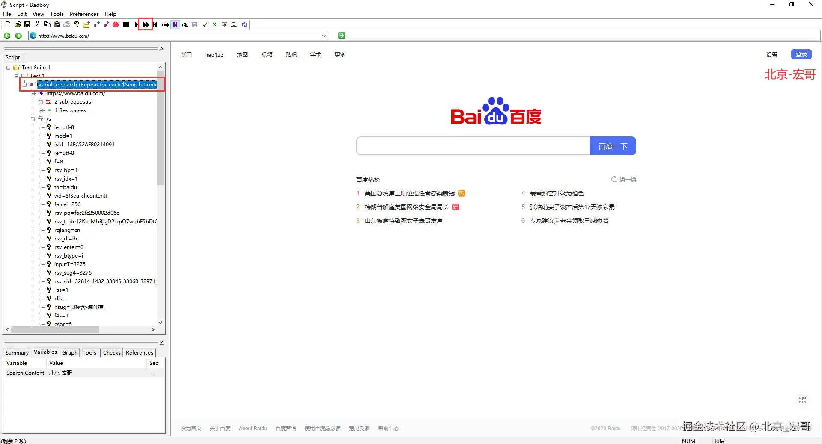Viewport: 822px width, 444px height.
Task: Open the red and green chart toolbar icon
Action: (234, 24)
